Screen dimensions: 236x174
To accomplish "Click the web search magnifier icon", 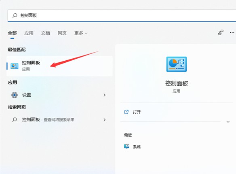I will tap(15, 120).
